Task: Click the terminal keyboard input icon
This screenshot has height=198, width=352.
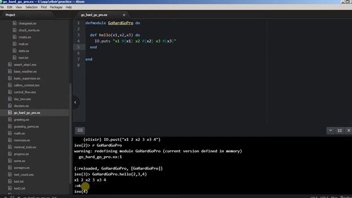Action: pos(80,130)
